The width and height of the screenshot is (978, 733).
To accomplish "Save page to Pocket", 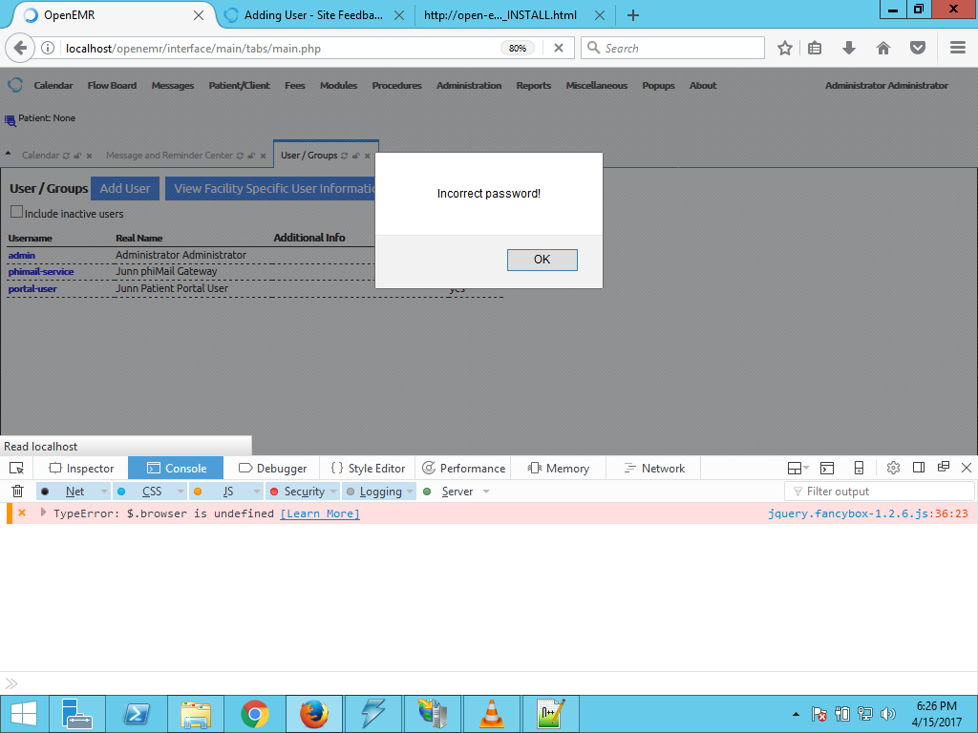I will point(918,48).
